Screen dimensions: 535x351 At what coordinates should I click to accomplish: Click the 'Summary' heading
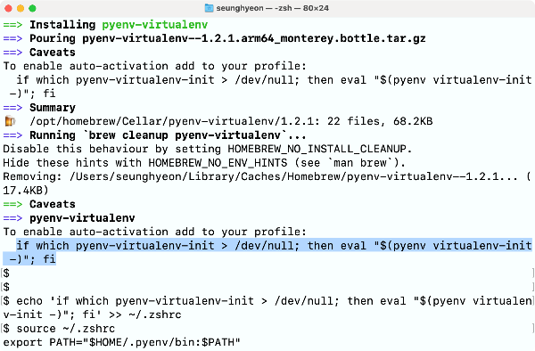(53, 108)
